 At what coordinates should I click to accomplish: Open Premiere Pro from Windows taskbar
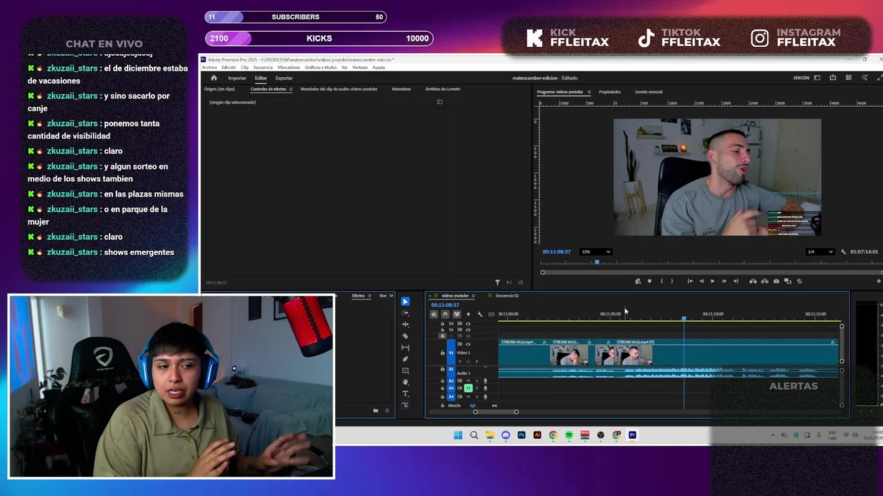point(632,435)
